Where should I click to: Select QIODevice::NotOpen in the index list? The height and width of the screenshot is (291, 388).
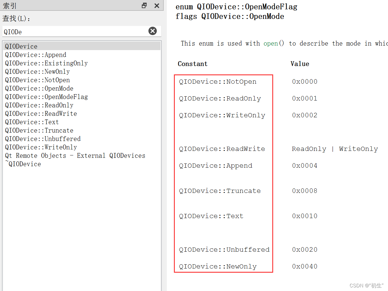click(82, 80)
